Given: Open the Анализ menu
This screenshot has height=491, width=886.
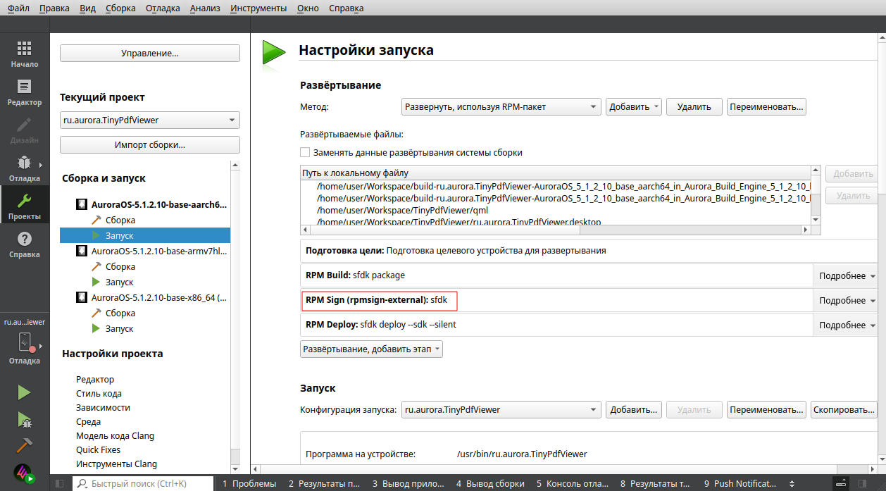Looking at the screenshot, I should click(205, 8).
